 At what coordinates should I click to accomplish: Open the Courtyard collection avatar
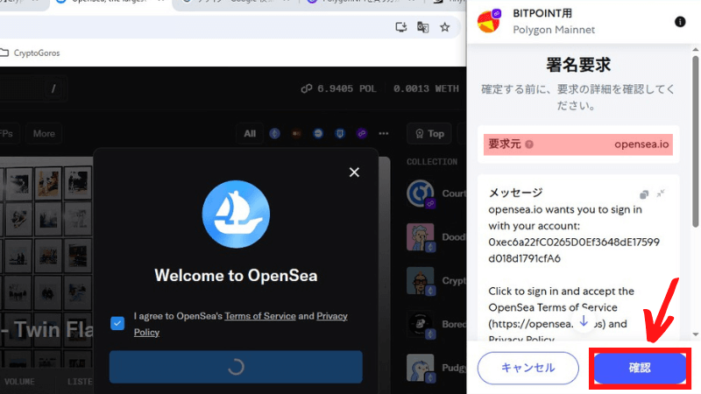tap(421, 193)
